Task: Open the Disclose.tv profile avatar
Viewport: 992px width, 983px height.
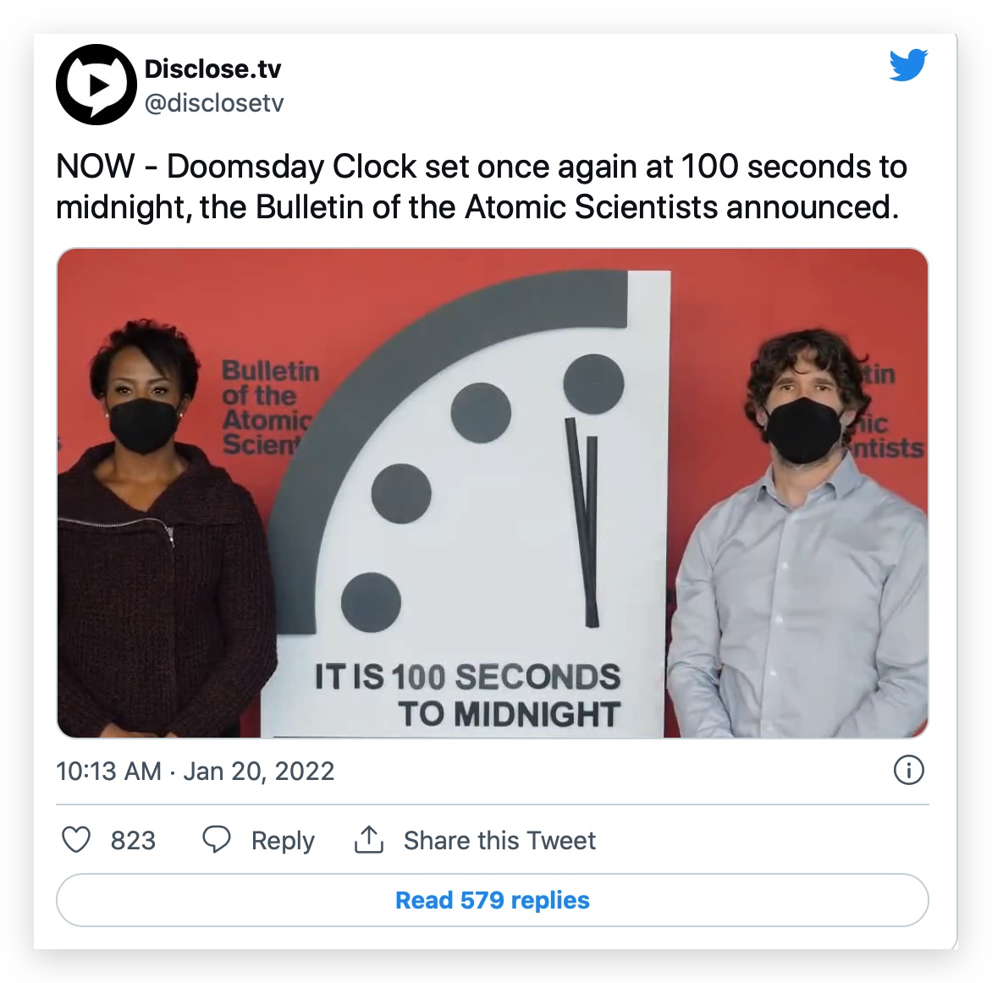Action: pos(96,85)
